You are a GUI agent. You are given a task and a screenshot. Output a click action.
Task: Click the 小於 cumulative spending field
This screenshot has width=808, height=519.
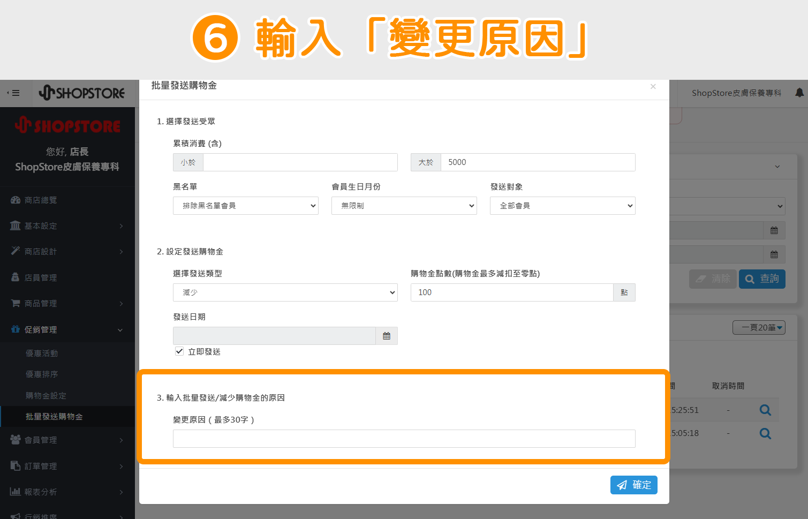point(300,162)
